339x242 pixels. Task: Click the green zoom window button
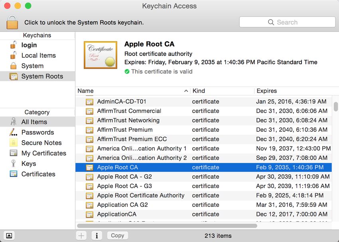tap(28, 6)
